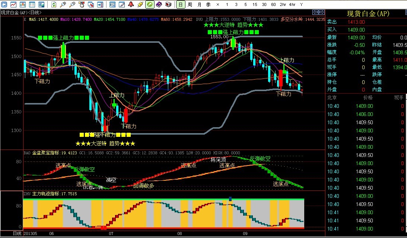Click the MA60:1458.2942 indicator label
The height and width of the screenshot is (238, 407).
pos(177,19)
